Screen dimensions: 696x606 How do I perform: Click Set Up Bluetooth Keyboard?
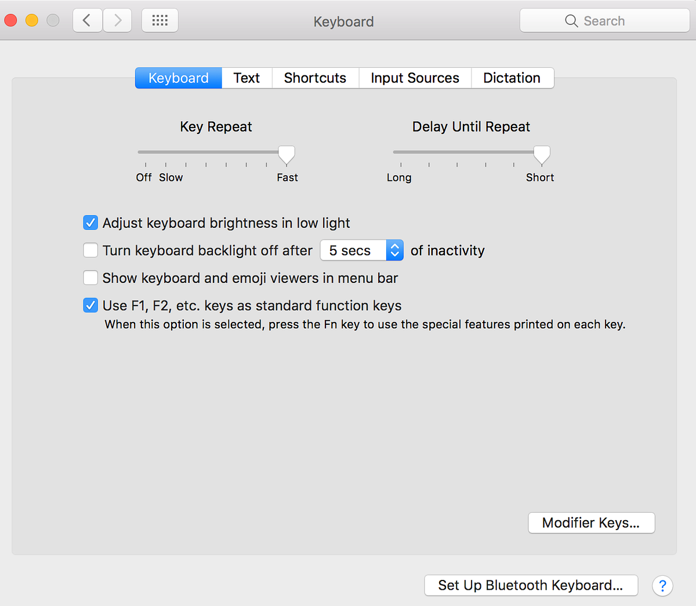coord(531,585)
